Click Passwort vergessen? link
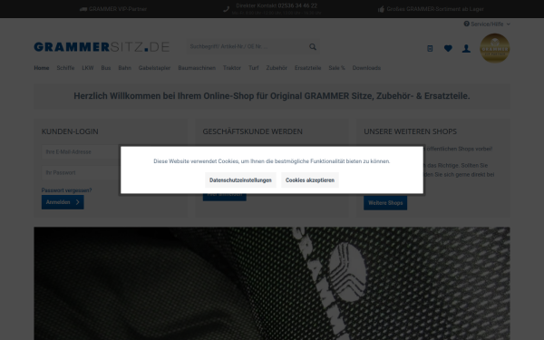This screenshot has height=340, width=544. point(66,190)
